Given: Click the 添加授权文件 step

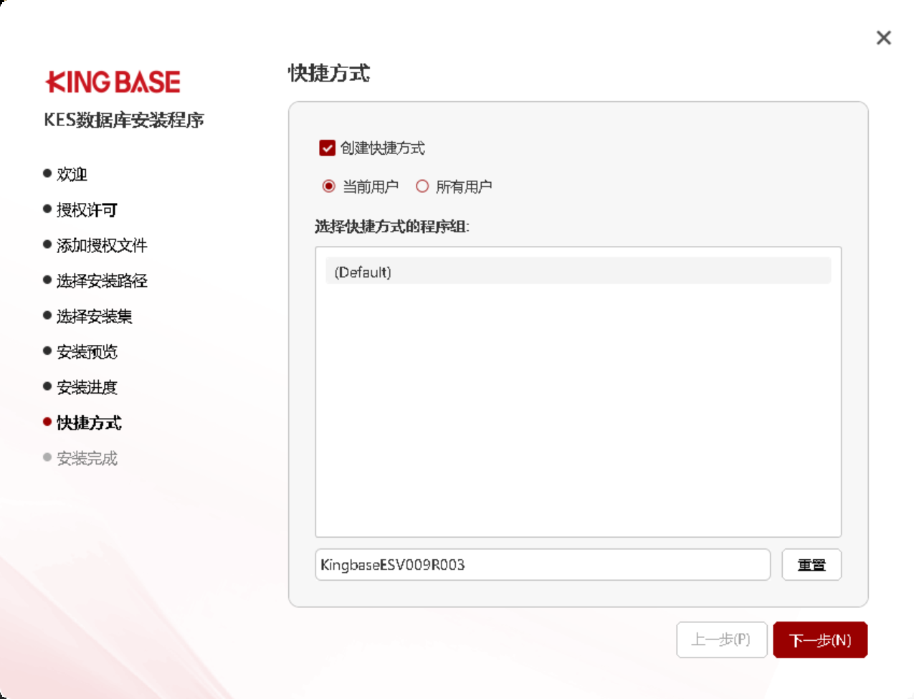Looking at the screenshot, I should (102, 245).
